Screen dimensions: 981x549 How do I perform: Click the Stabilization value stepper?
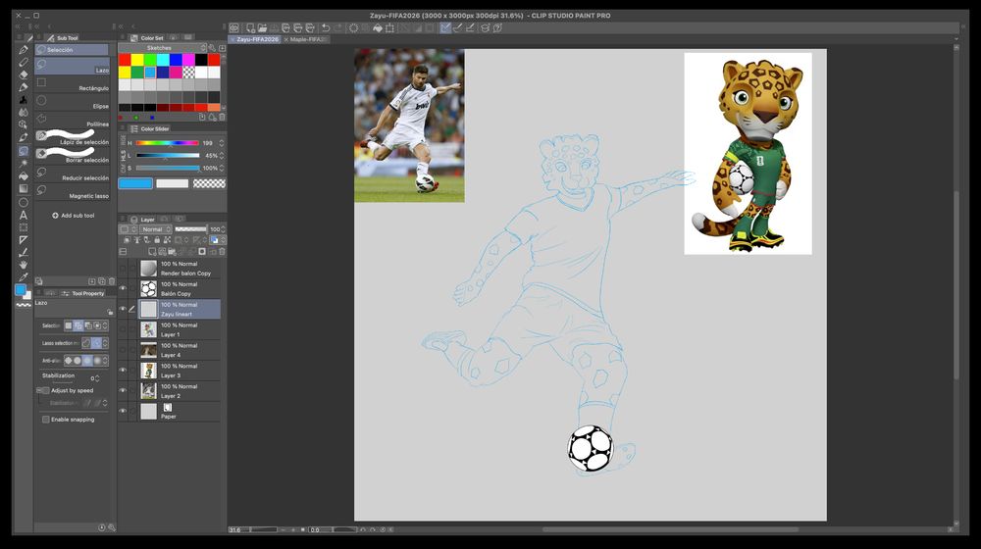[97, 378]
